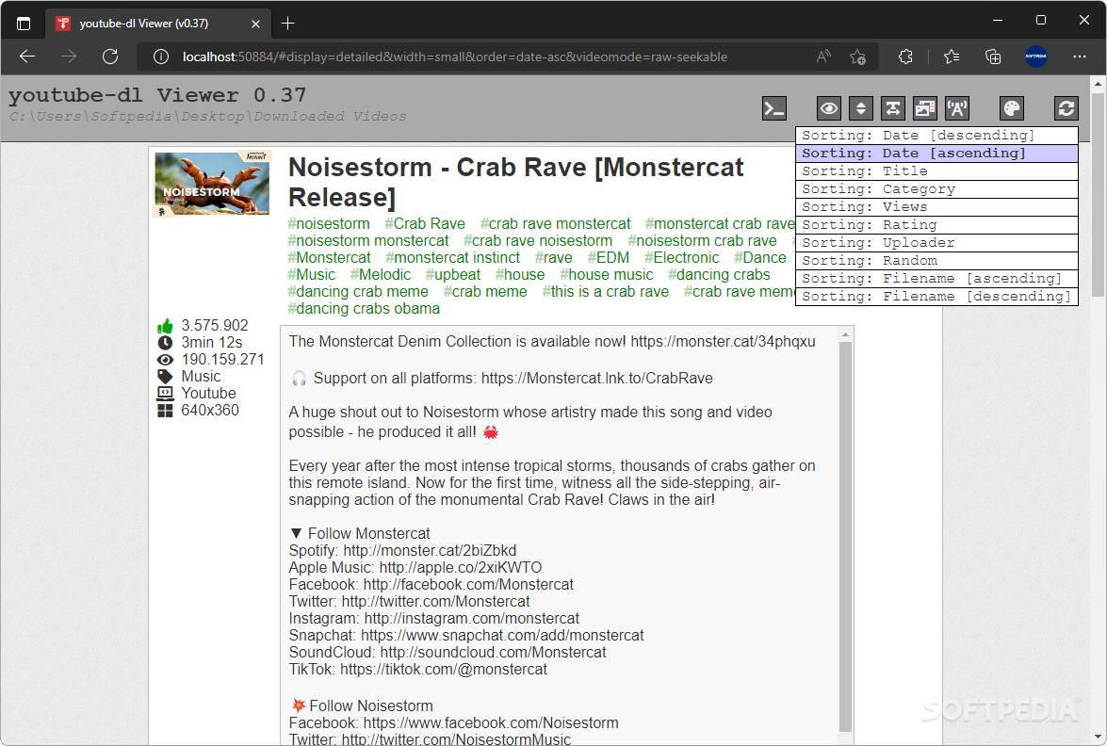Open the terminal console icon

(774, 108)
